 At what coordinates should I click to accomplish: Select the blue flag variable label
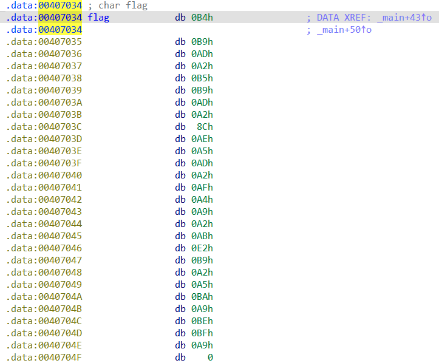tap(98, 18)
